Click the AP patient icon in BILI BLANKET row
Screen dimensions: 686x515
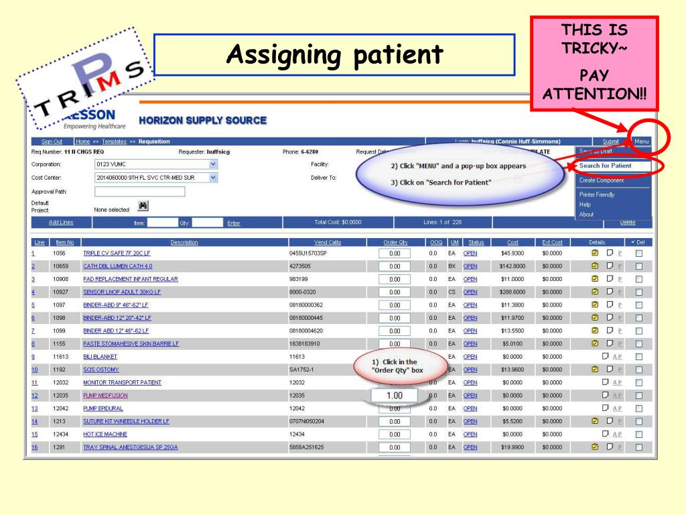tap(617, 357)
